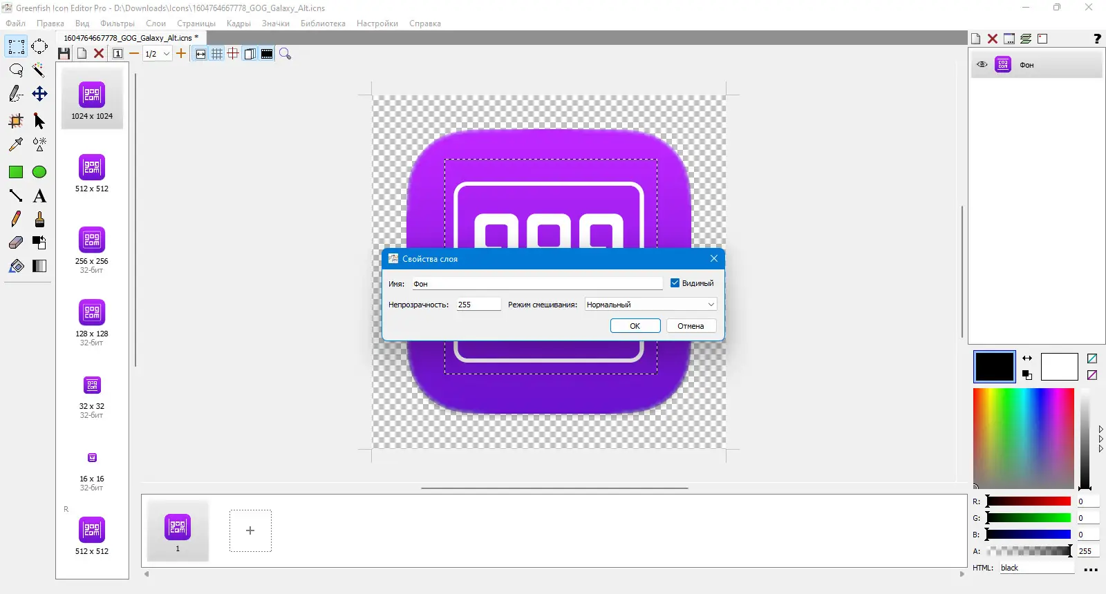The height and width of the screenshot is (594, 1106).
Task: Open layers panel help question mark
Action: pos(1097,39)
